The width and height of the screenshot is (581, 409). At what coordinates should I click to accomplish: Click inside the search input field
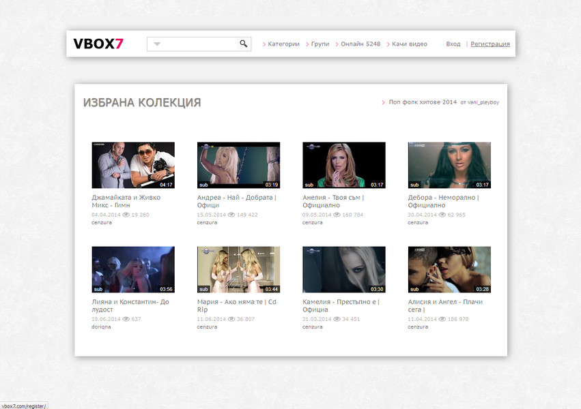click(x=198, y=43)
